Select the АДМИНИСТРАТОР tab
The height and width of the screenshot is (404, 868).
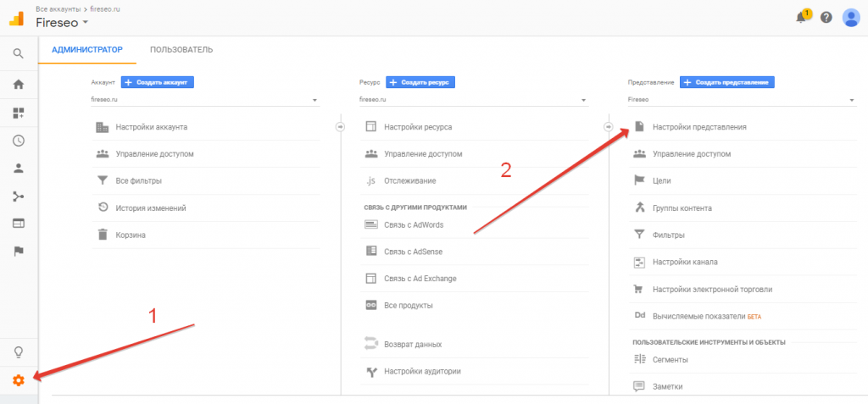[87, 50]
